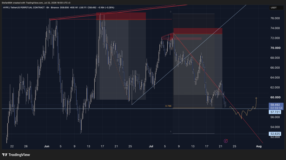The image size is (286, 160).
Task: Click the 22 date label on time axis
Action: click(x=12, y=146)
